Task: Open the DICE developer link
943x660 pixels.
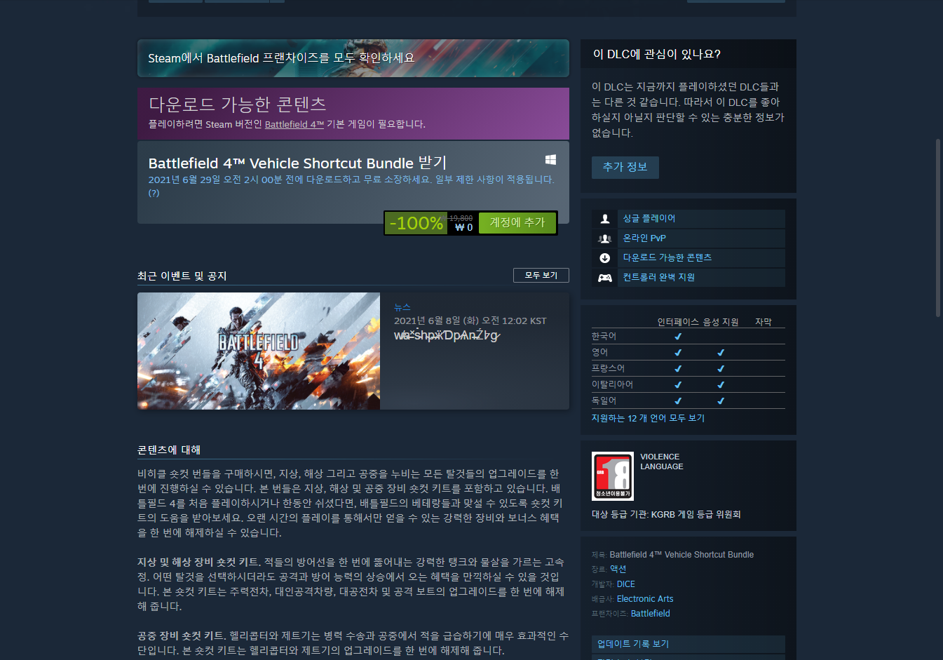Action: [626, 584]
